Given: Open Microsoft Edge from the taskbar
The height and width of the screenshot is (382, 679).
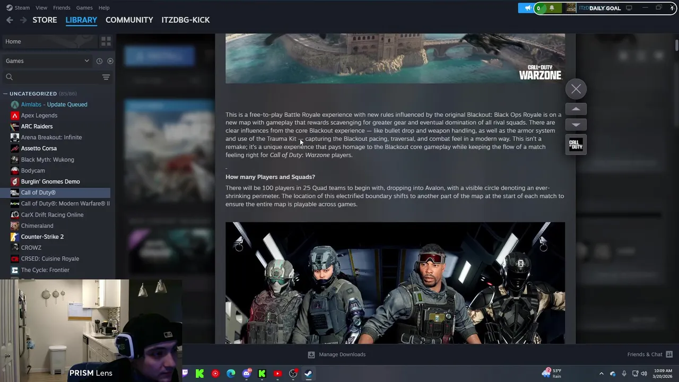Looking at the screenshot, I should pos(231,374).
